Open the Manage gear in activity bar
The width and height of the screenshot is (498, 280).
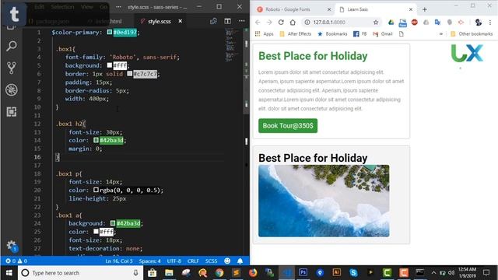pyautogui.click(x=12, y=245)
